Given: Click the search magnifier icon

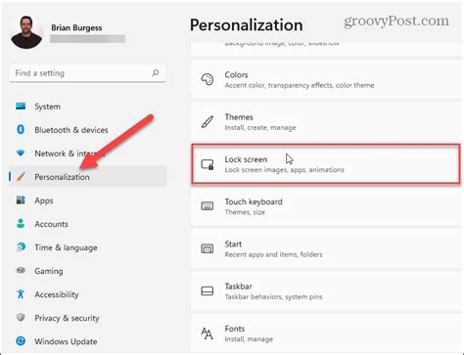Looking at the screenshot, I should [156, 72].
